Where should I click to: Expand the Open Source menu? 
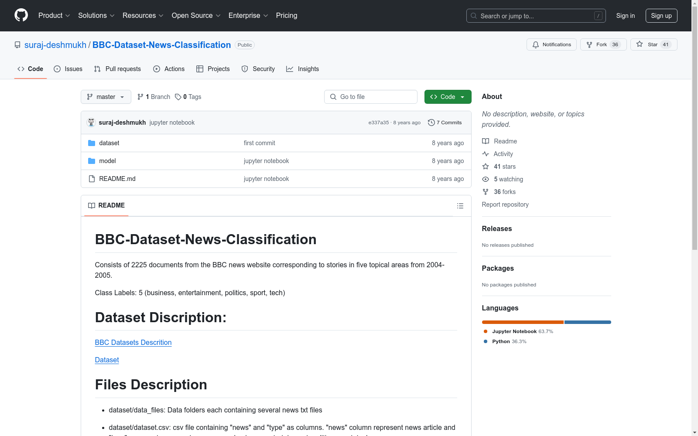tap(196, 15)
